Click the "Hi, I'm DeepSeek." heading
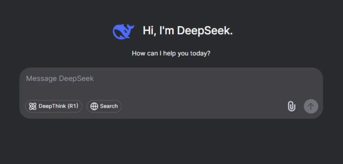The image size is (343, 164). 188,30
